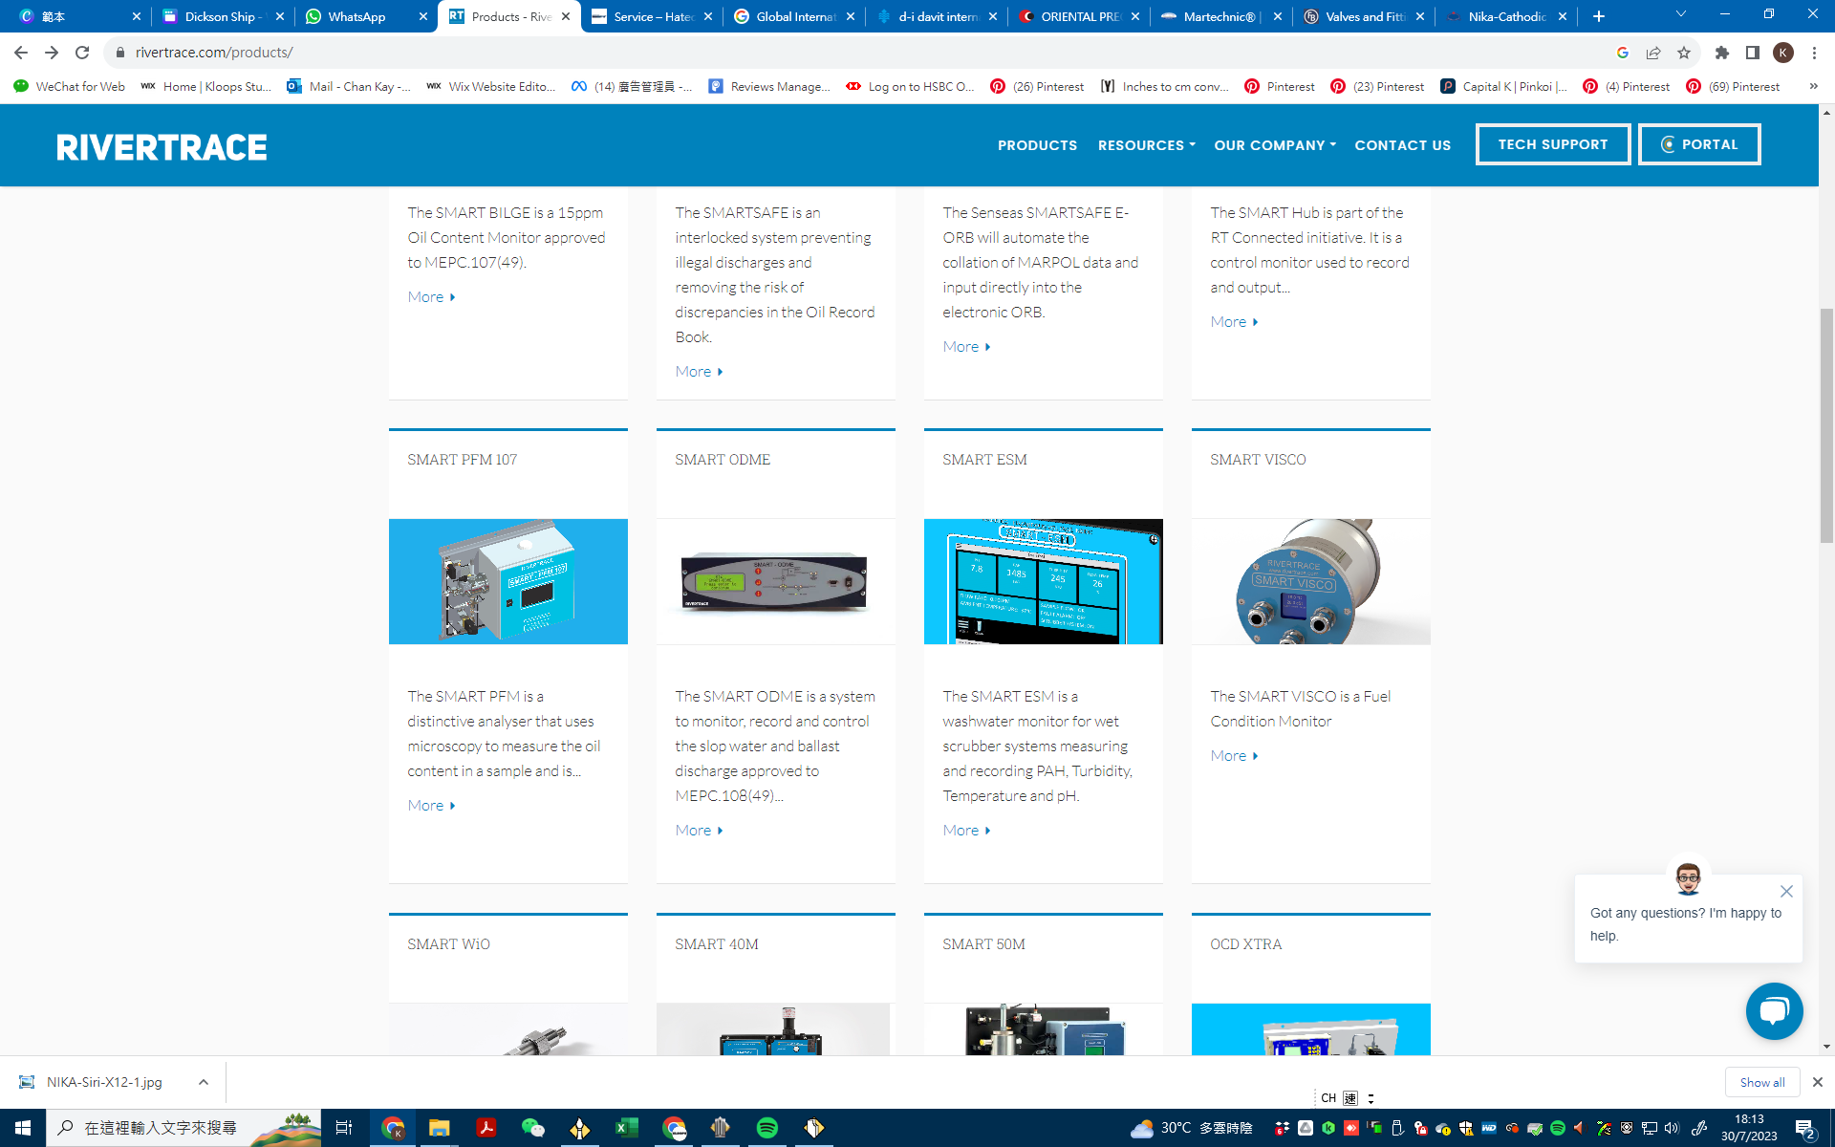Screen dimensions: 1835x1147
Task: Open the SMART ESM product thumbnail
Action: coord(1043,581)
